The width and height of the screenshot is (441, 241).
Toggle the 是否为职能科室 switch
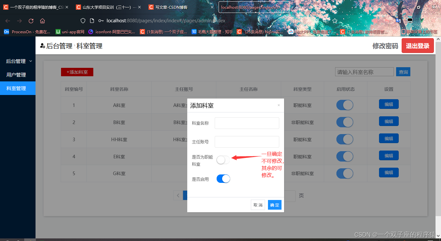[x=223, y=160]
